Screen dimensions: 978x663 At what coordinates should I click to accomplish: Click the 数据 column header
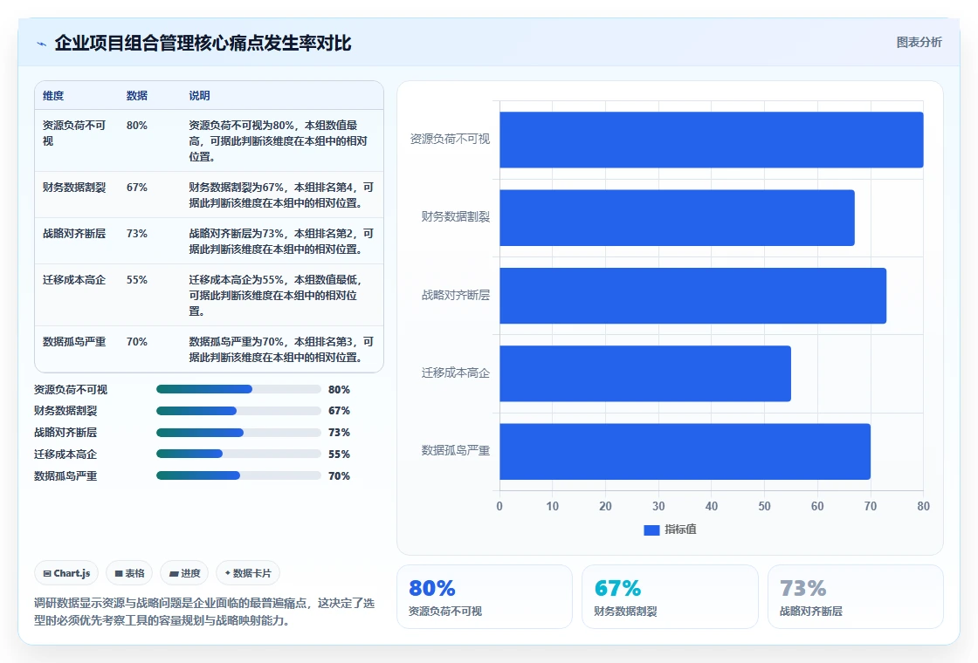tap(136, 95)
